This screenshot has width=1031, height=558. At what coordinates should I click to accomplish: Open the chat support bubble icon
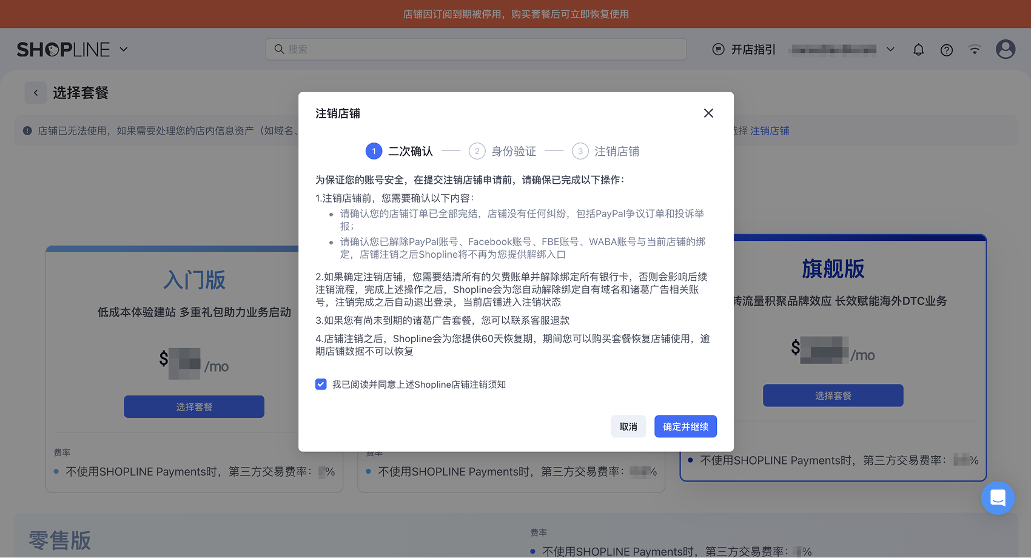tap(998, 498)
